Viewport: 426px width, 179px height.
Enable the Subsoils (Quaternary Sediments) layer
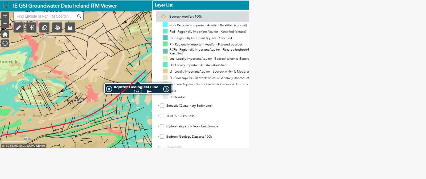click(x=162, y=106)
